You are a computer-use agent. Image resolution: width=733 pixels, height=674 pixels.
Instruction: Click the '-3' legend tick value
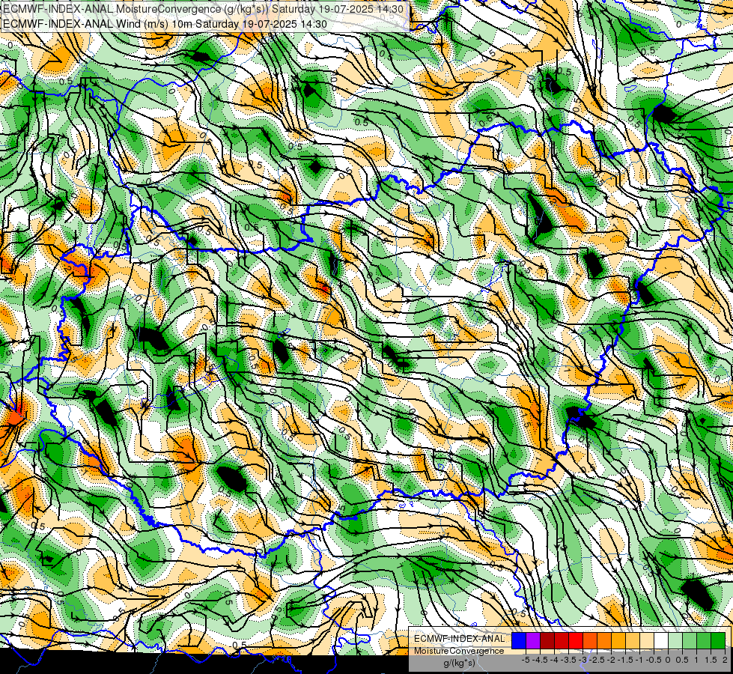tap(583, 660)
